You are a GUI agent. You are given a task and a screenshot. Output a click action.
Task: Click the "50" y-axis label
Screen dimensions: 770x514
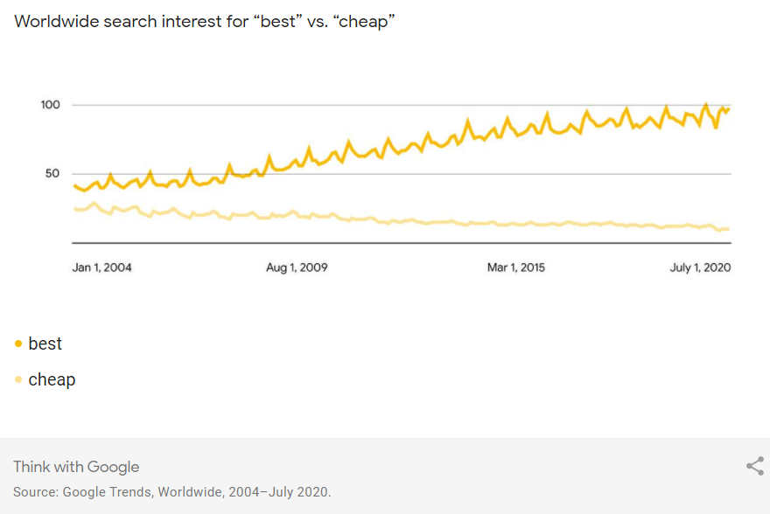pyautogui.click(x=53, y=173)
